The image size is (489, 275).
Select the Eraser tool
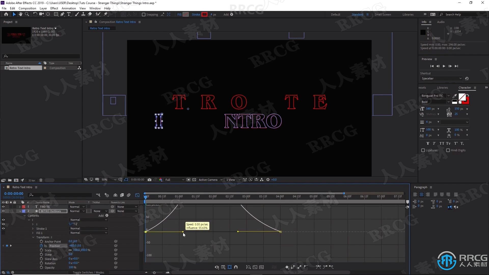pyautogui.click(x=90, y=15)
